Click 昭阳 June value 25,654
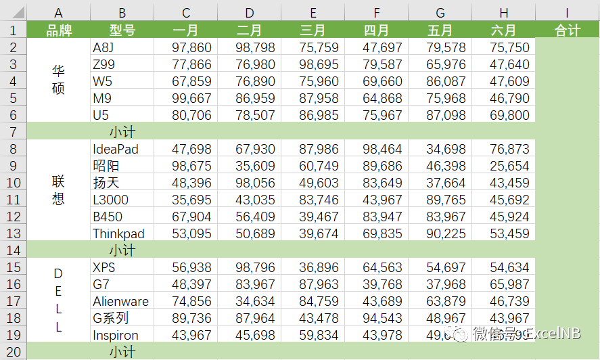 (x=503, y=165)
